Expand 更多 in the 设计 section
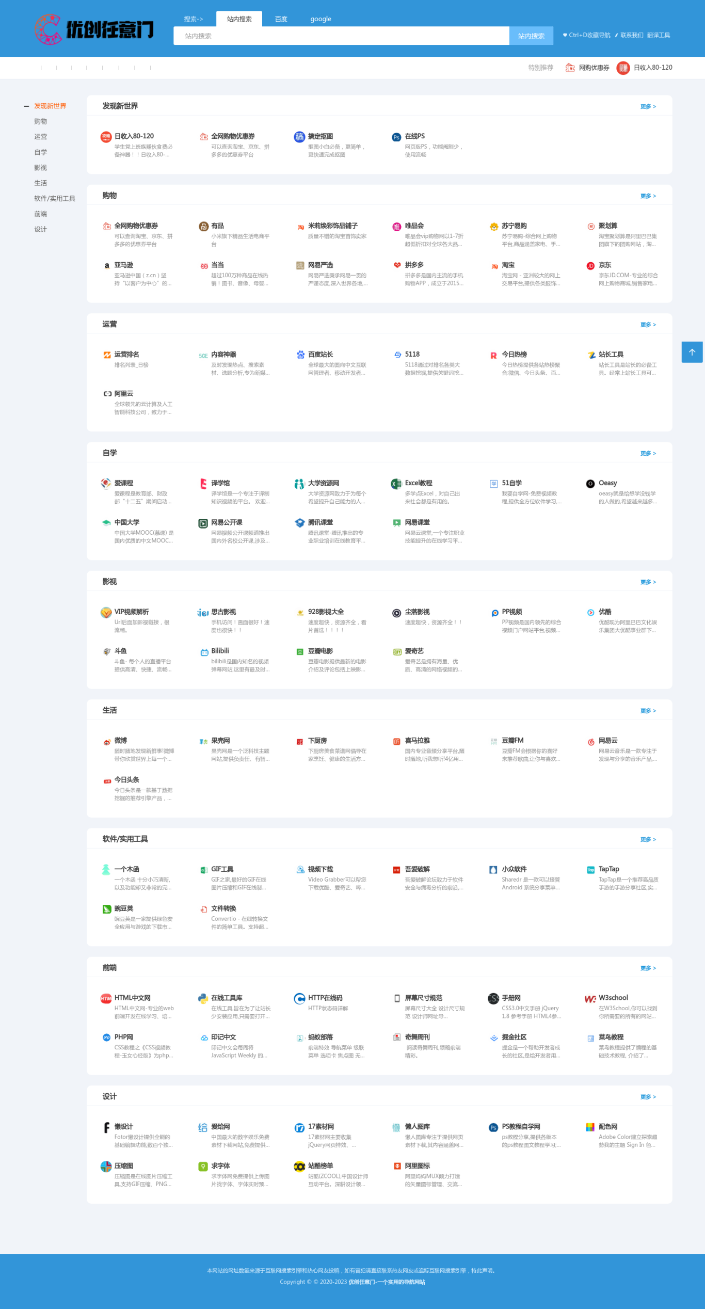This screenshot has width=705, height=1309. pos(648,1097)
